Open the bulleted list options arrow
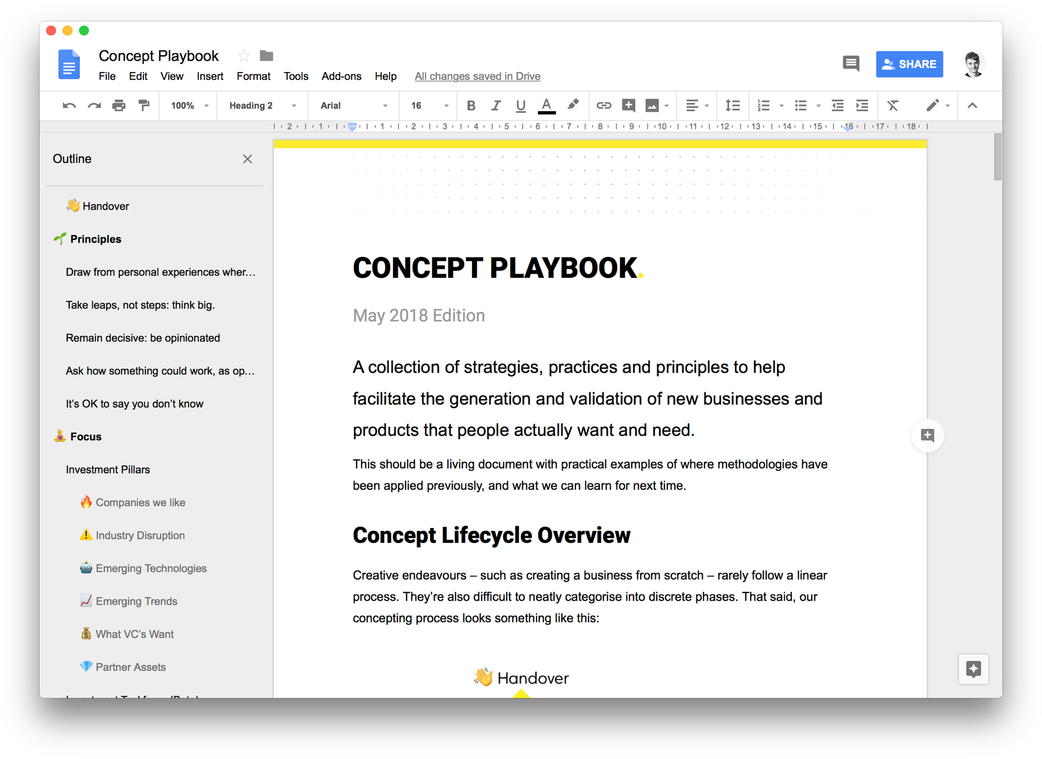This screenshot has width=1042, height=759. 818,106
